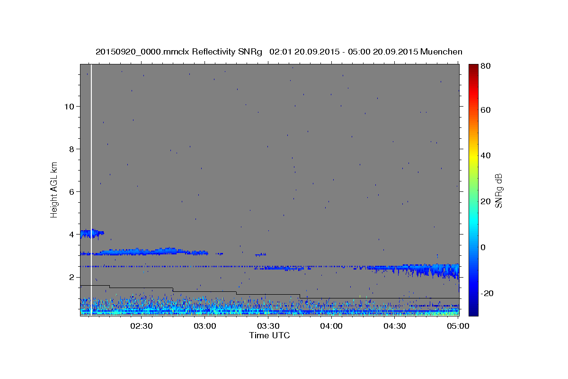Click the 03:30 time tick label
The width and height of the screenshot is (568, 379).
click(268, 326)
